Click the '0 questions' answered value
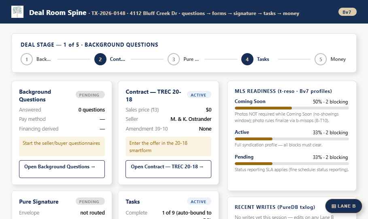This screenshot has height=219, width=368. click(x=91, y=109)
